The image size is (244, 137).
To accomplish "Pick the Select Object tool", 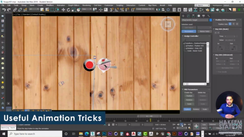I will pyautogui.click(x=42, y=10).
